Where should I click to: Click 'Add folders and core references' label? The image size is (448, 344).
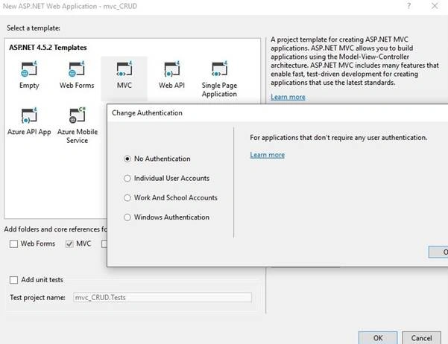(55, 229)
